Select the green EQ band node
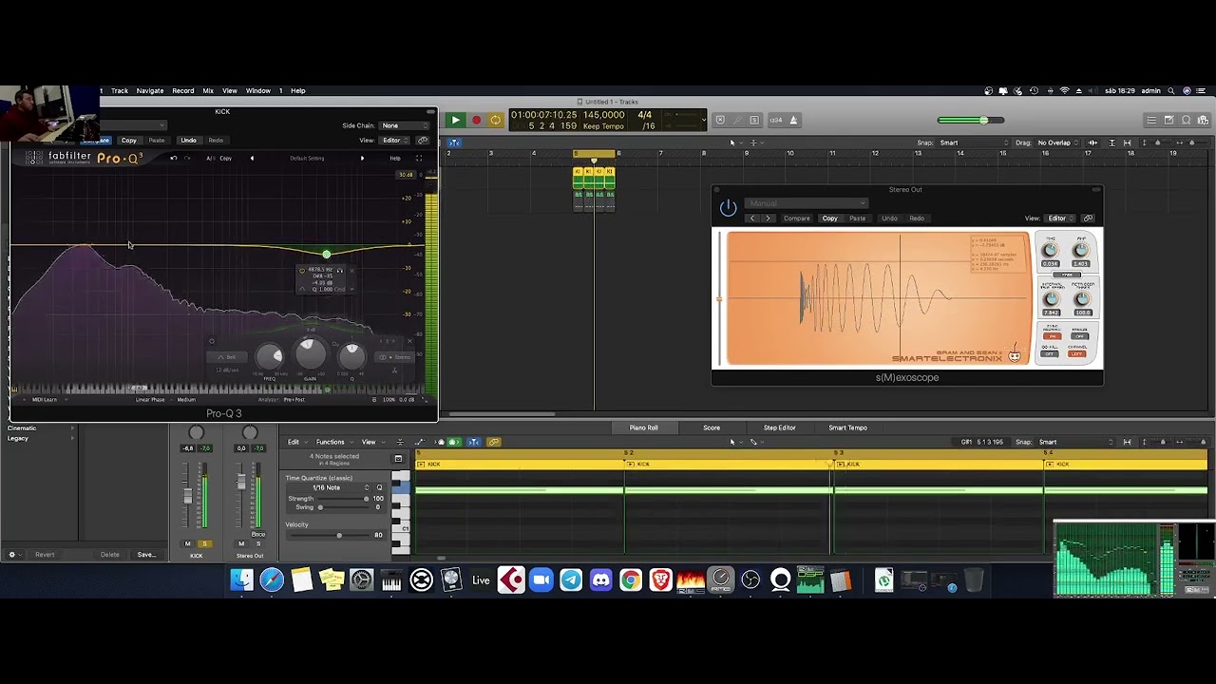1216x684 pixels. tap(326, 254)
